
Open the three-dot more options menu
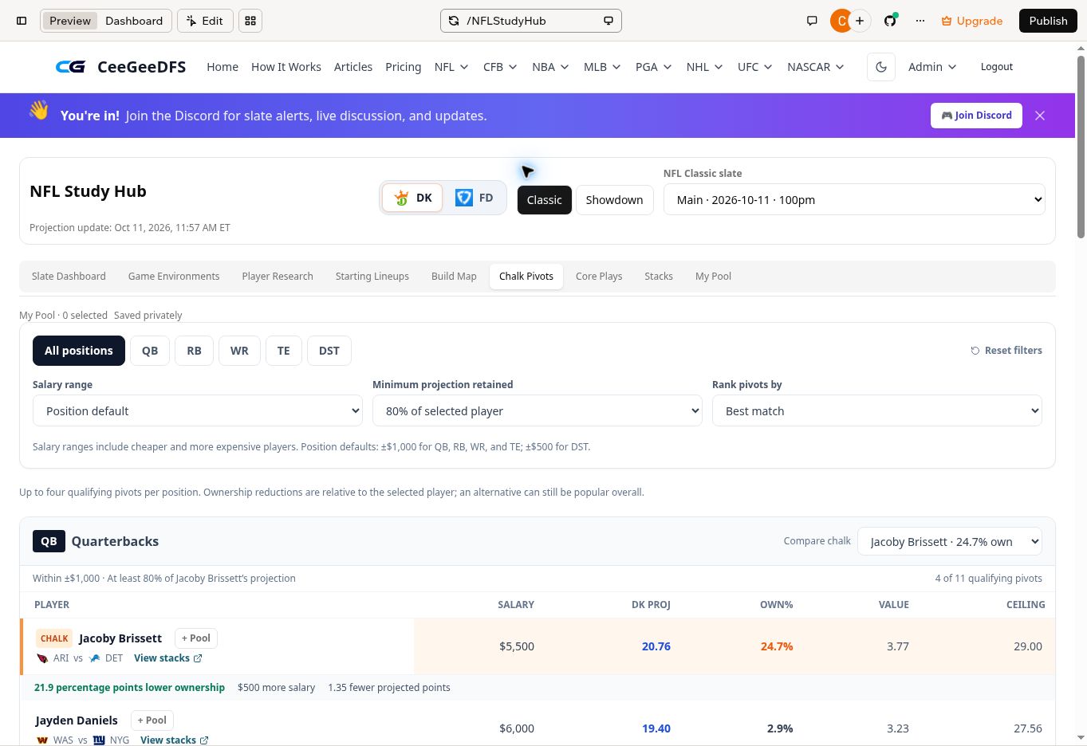(x=920, y=21)
